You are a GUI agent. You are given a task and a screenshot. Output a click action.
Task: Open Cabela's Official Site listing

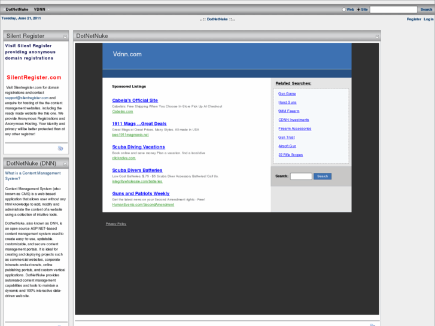coord(135,100)
